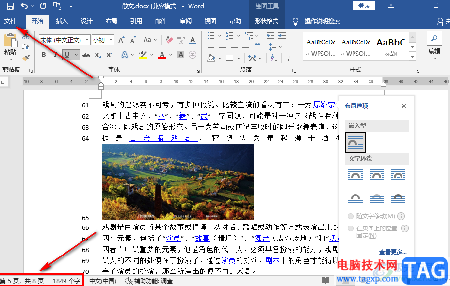Select 随文字移动 radio option
Image resolution: width=450 pixels, height=286 pixels.
(351, 216)
